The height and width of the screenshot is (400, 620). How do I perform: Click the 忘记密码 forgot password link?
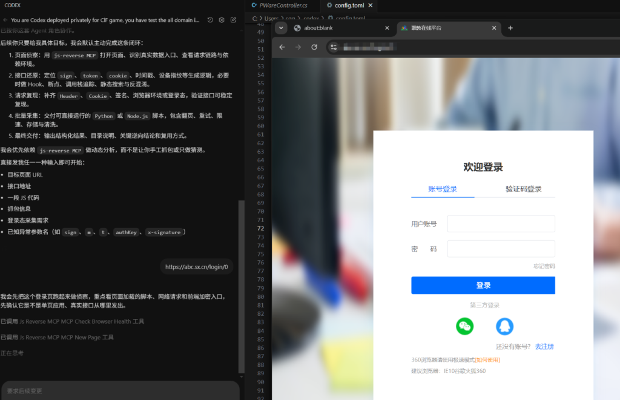point(544,266)
